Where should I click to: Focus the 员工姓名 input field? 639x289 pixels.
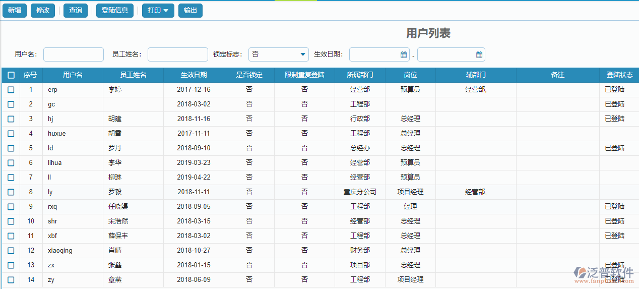(x=178, y=54)
